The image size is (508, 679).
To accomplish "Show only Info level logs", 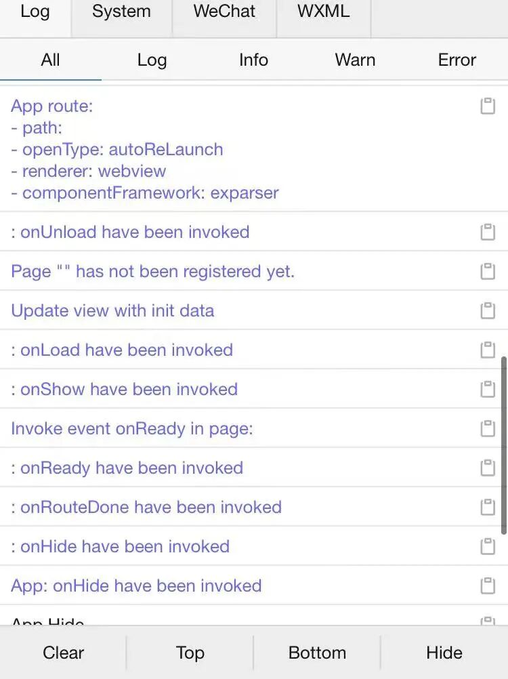I will pos(253,60).
